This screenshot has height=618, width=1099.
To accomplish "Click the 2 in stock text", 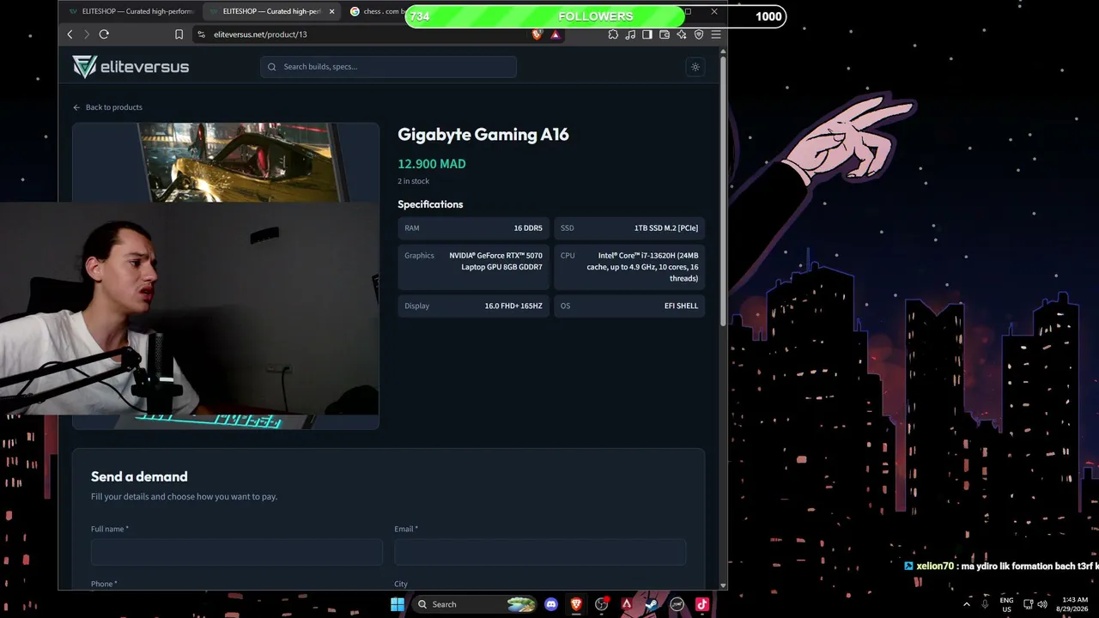I will click(x=413, y=181).
